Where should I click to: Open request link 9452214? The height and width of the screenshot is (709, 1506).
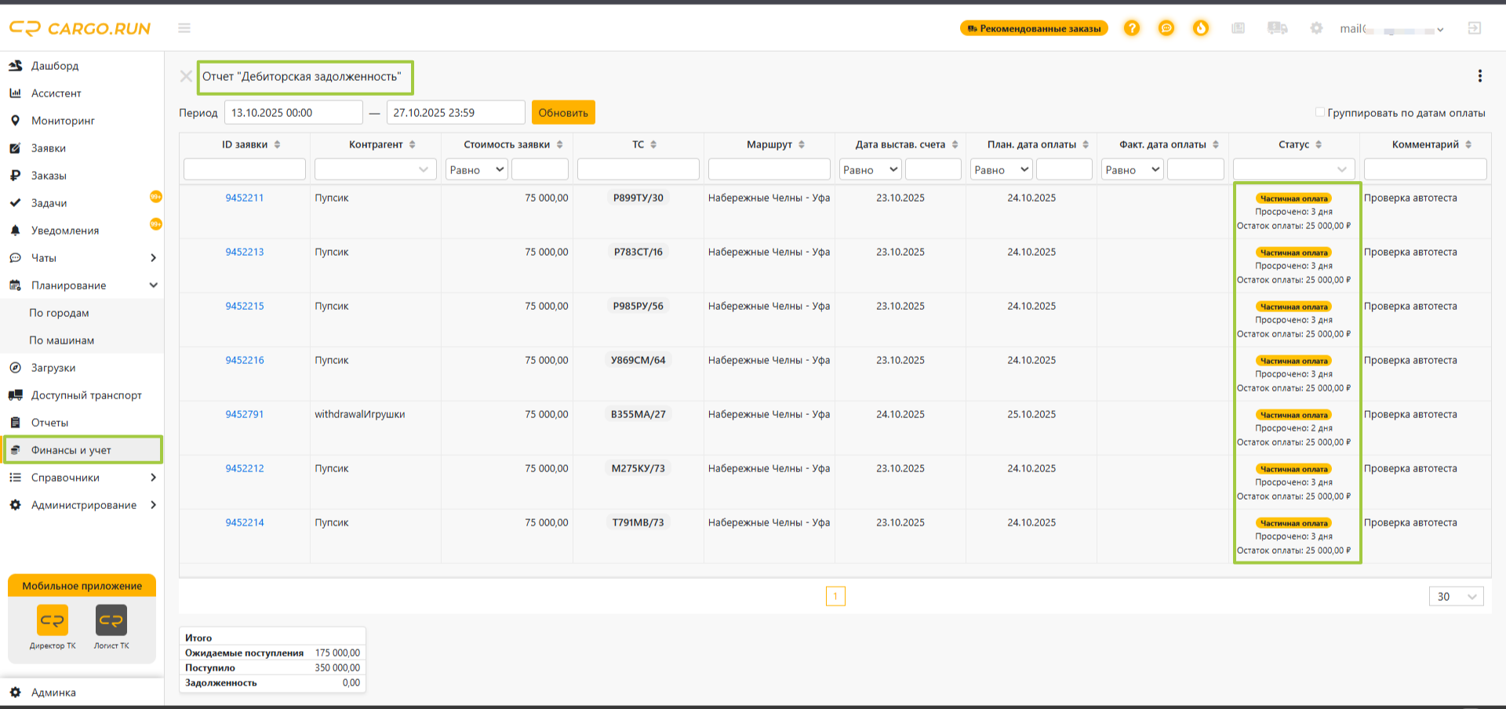[245, 522]
